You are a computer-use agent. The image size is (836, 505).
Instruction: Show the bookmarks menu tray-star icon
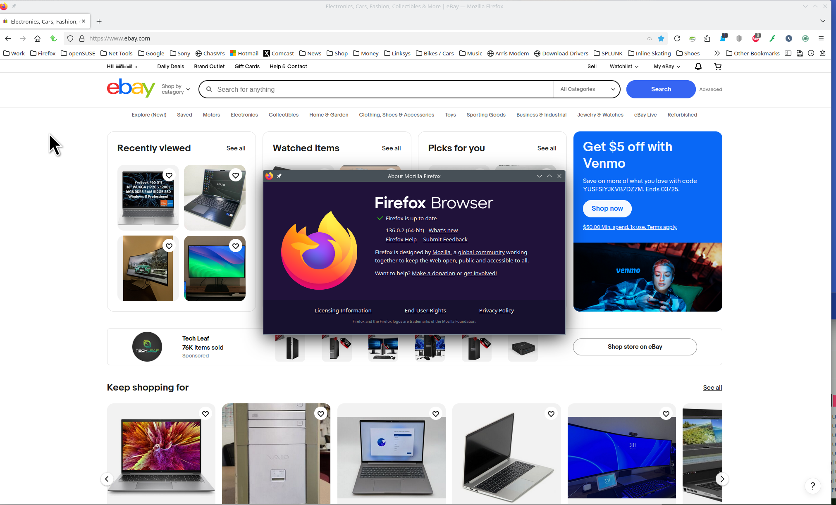823,53
